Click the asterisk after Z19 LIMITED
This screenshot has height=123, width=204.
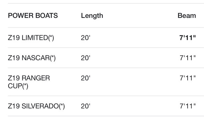tap(51, 37)
